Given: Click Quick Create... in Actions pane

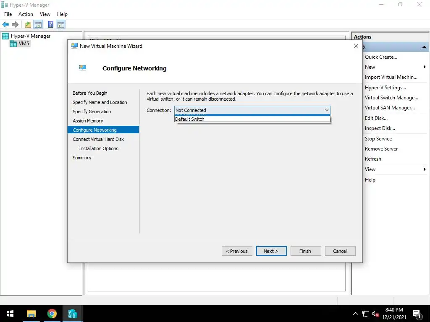Looking at the screenshot, I should pyautogui.click(x=381, y=57).
